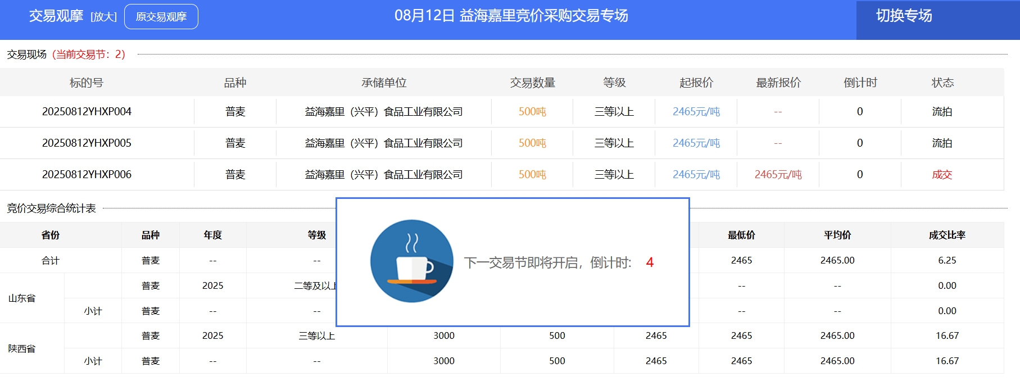Click the coffee cup icon in the countdown popup
The width and height of the screenshot is (1020, 381).
pyautogui.click(x=412, y=261)
